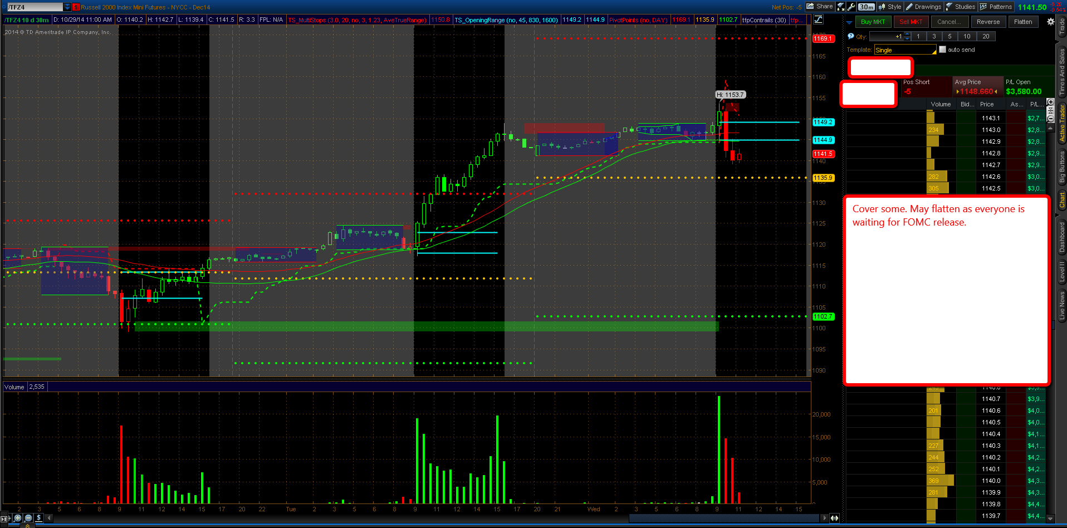
Task: Open the Template Single dropdown
Action: 905,50
